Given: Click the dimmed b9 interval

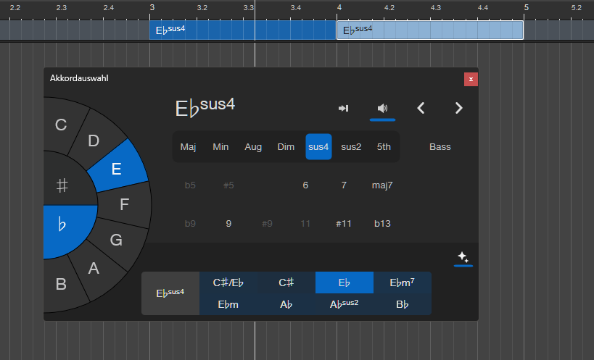Looking at the screenshot, I should 190,224.
